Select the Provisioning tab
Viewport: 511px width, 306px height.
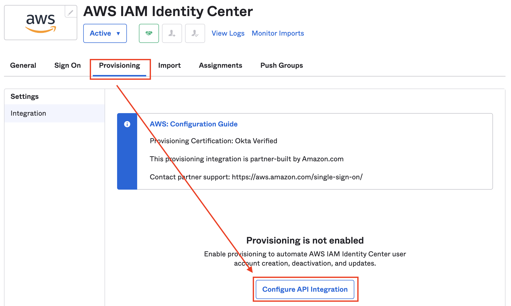click(120, 65)
